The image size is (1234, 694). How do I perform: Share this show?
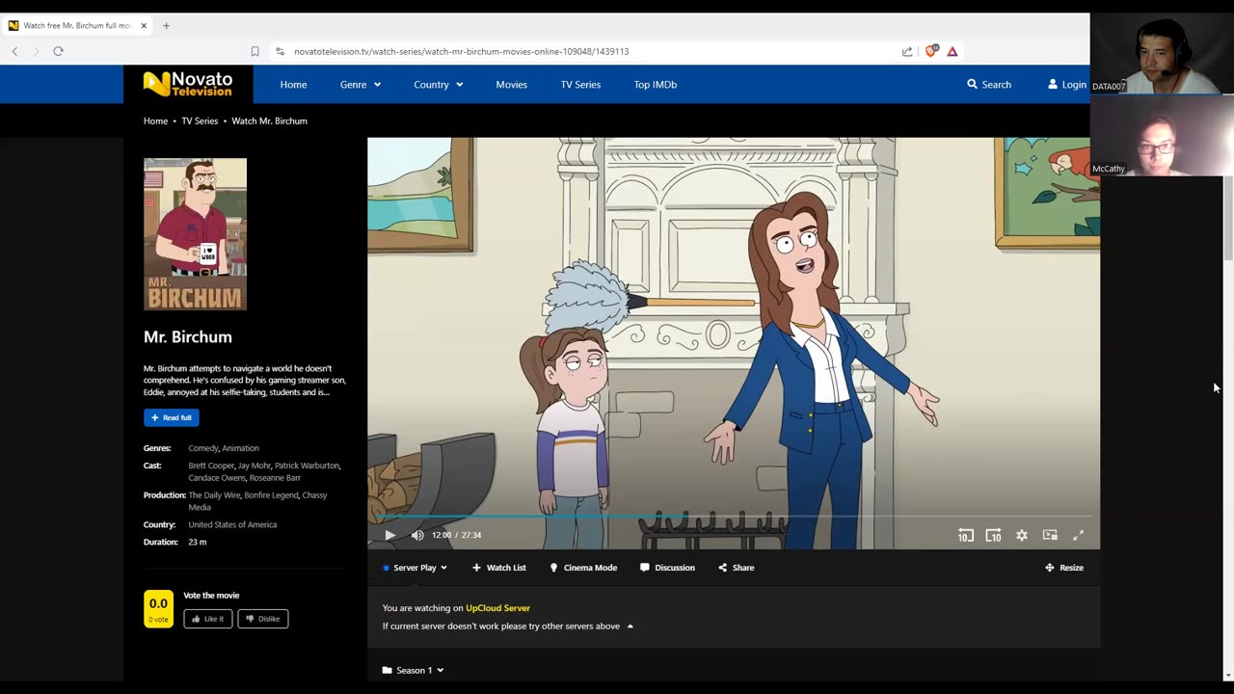pyautogui.click(x=737, y=568)
